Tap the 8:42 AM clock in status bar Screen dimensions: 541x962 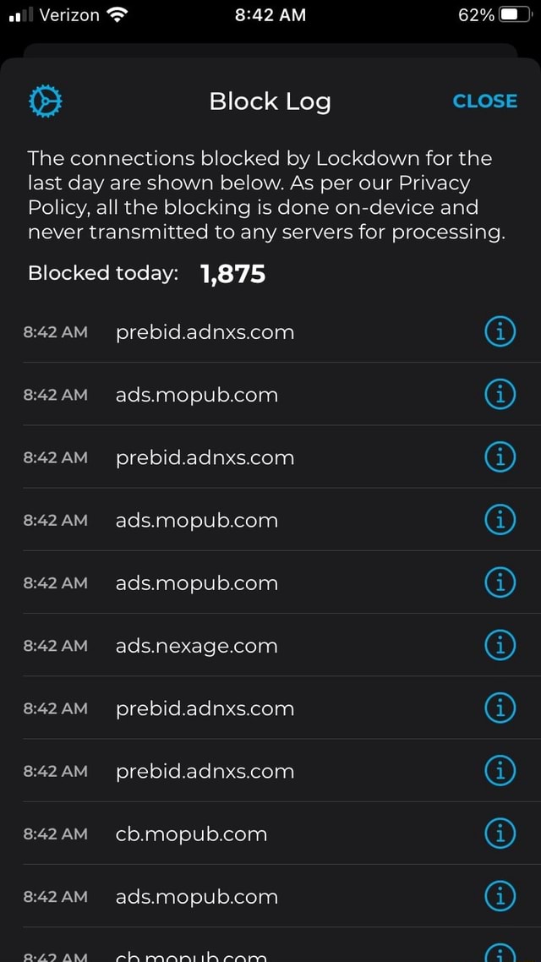click(x=270, y=14)
